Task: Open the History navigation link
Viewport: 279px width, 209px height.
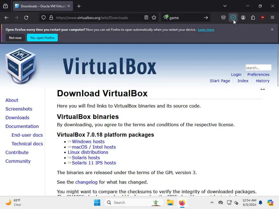Action: [263, 81]
